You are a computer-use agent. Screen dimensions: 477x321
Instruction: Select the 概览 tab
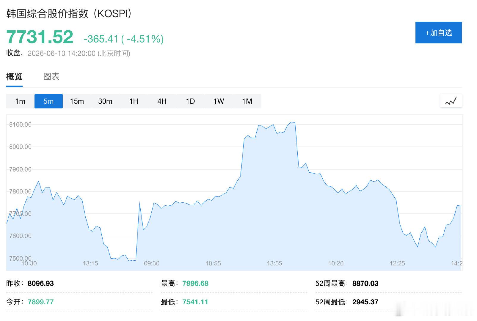[x=14, y=77]
